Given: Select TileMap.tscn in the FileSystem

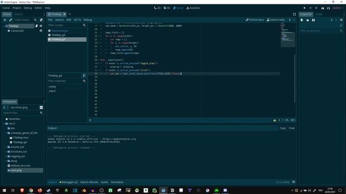Looking at the screenshot, I should tap(21, 138).
